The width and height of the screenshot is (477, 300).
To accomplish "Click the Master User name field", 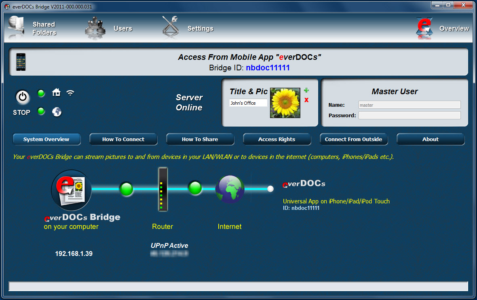I will click(x=409, y=105).
